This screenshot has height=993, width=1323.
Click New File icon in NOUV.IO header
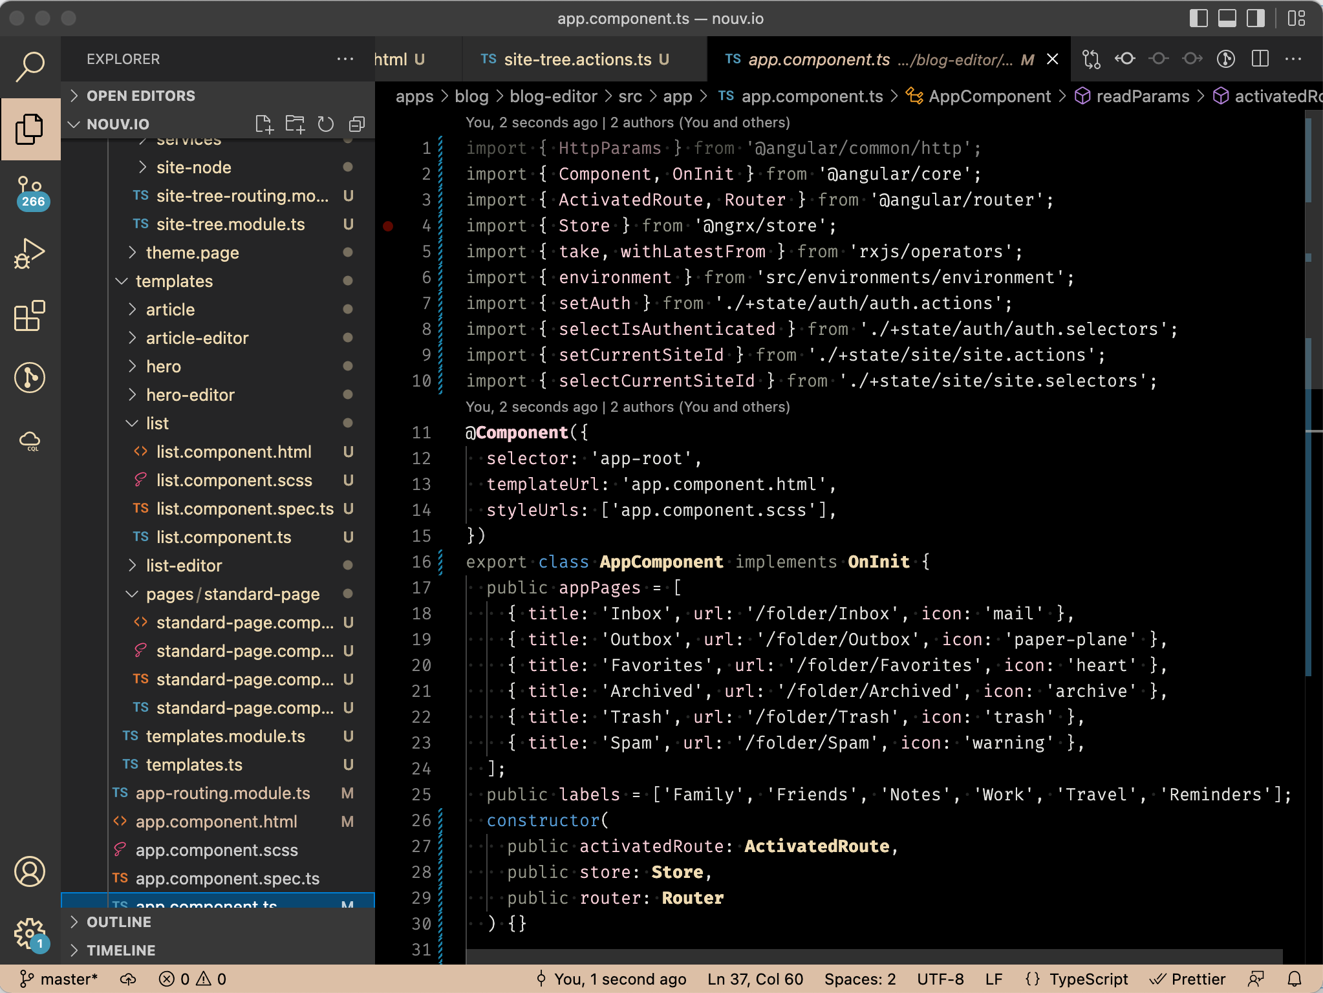click(x=264, y=124)
